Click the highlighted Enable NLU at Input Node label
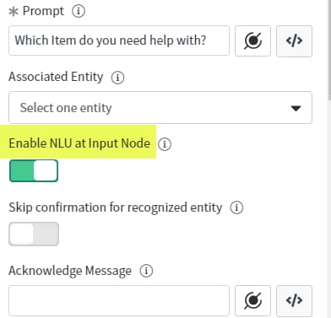Screen dimensions: 331x318 79,143
